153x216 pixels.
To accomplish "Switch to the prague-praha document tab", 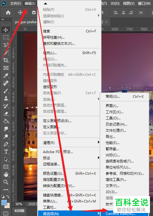I will (x=26, y=22).
